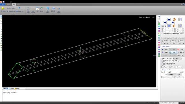
Task: Click the Frame button
Action: click(165, 52)
